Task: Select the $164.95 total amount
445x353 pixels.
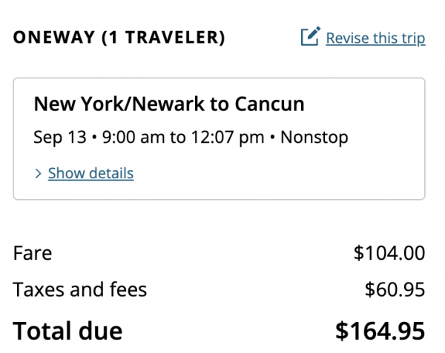Action: [x=380, y=330]
